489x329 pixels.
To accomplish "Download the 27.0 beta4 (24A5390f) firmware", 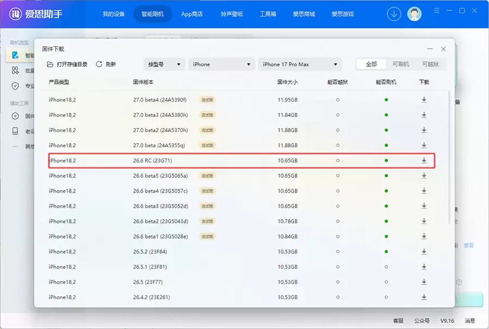I will coord(424,100).
